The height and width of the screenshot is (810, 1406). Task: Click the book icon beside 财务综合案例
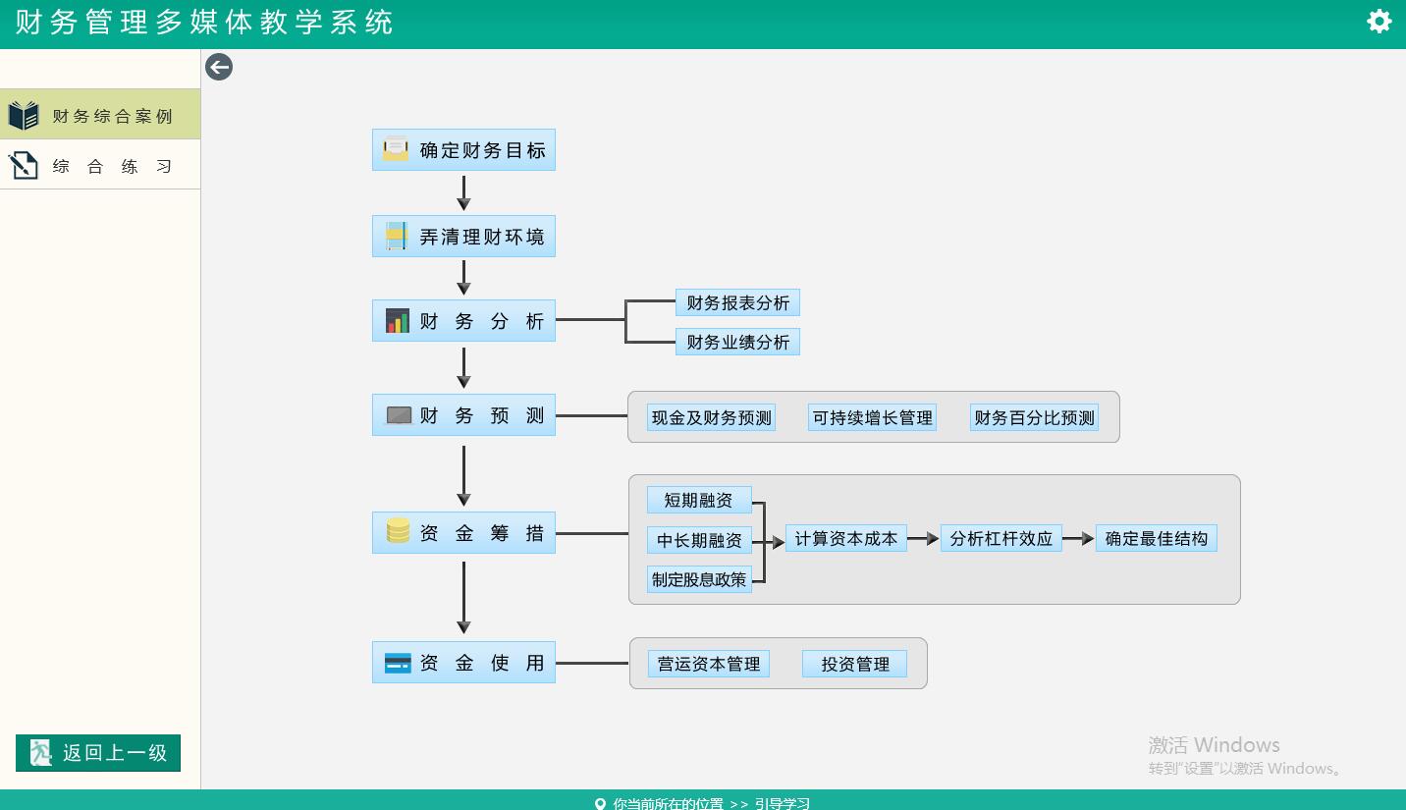click(24, 115)
